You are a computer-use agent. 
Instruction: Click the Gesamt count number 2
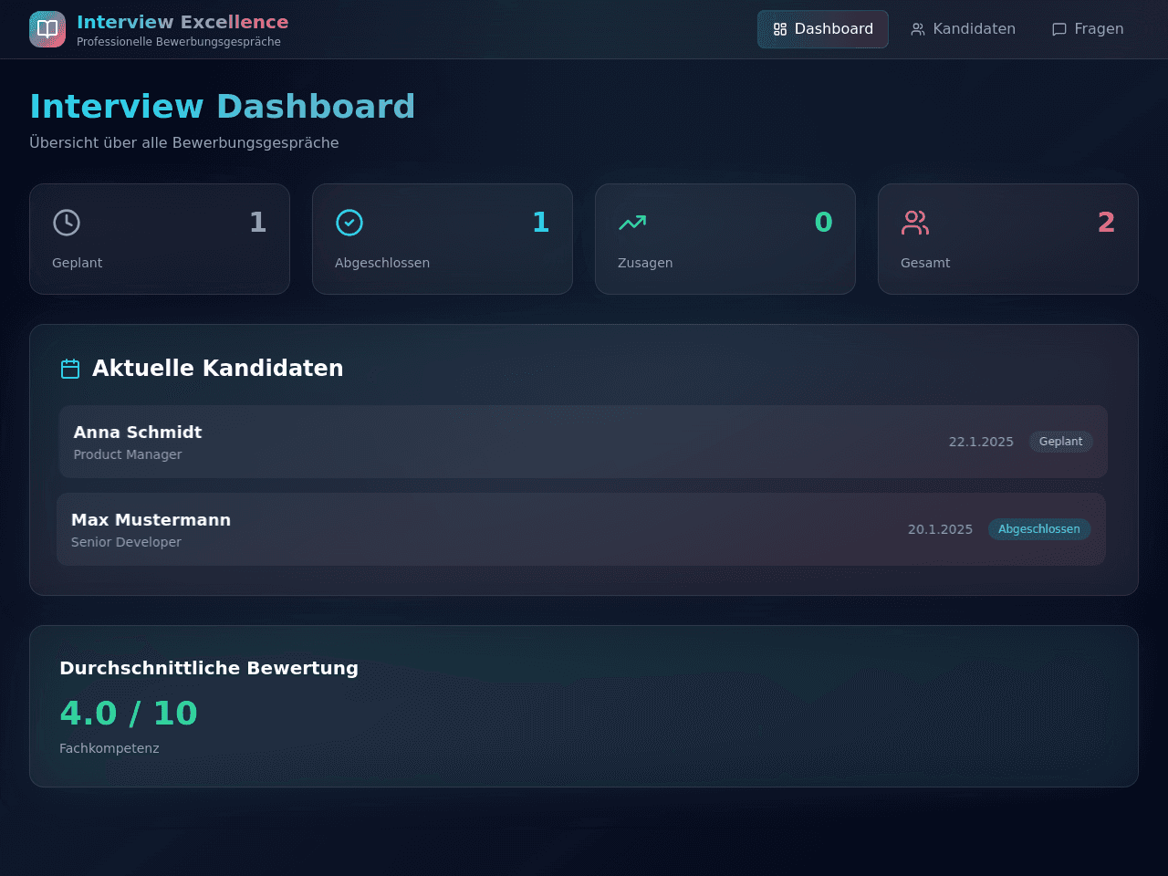click(1106, 222)
